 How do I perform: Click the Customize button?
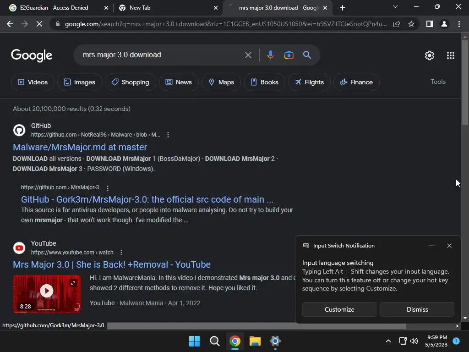click(x=339, y=309)
